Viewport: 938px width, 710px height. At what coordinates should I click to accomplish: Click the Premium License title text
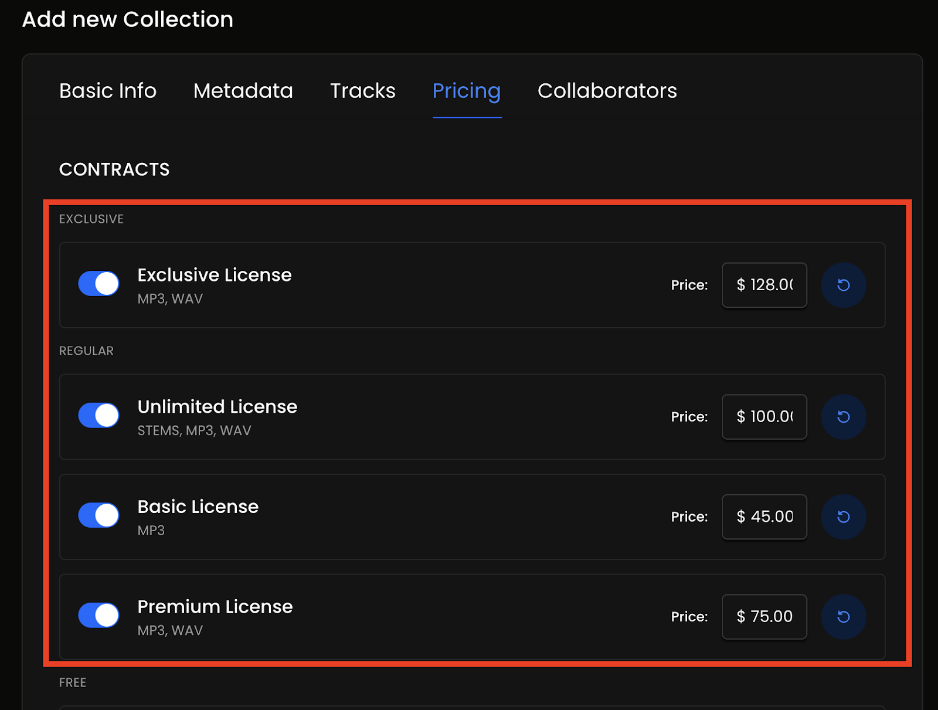click(x=215, y=607)
